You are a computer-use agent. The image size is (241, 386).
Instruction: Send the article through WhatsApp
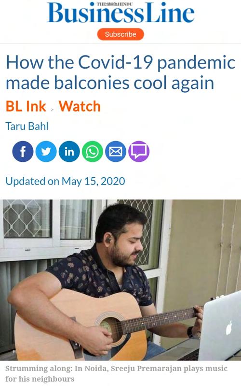click(x=93, y=151)
